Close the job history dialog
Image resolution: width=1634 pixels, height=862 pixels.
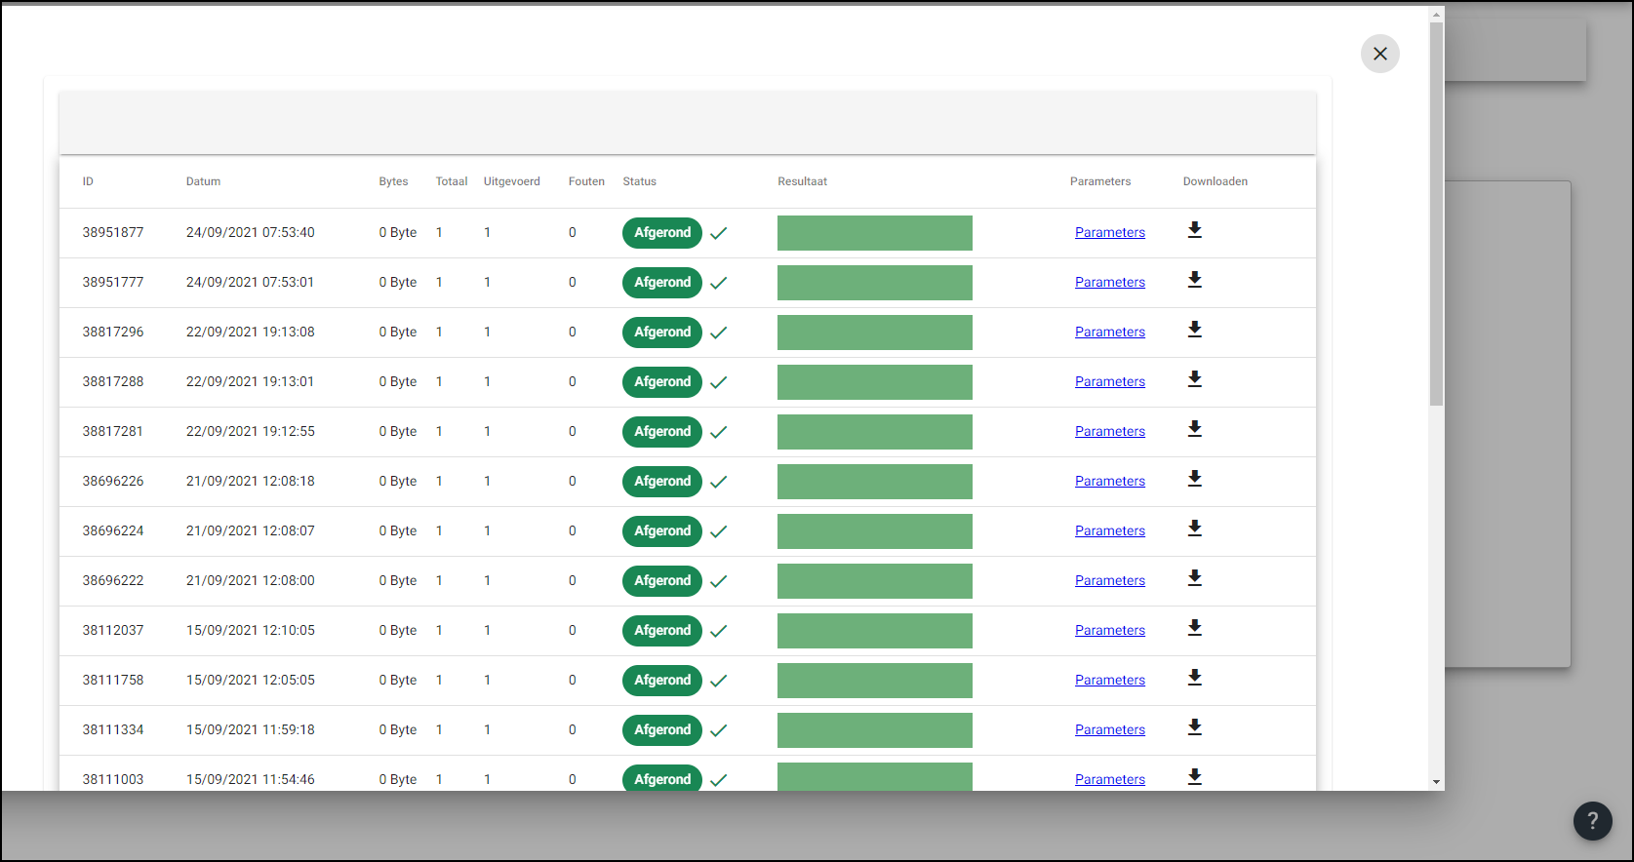click(1379, 54)
